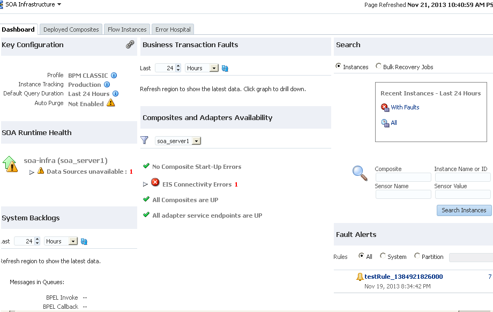This screenshot has height=312, width=493.
Task: Refresh the System Backlogs region
Action: click(84, 242)
